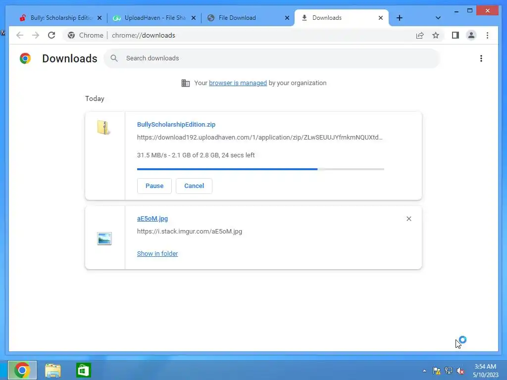Click the i.stack.imgur.com source URL
Screen dimensions: 507x380
[x=190, y=232]
